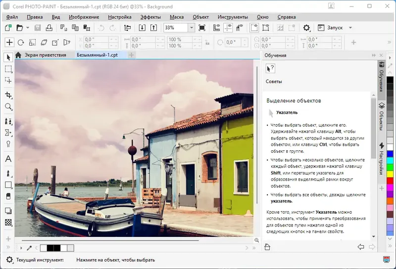Select the Zoom magnifier tool
The width and height of the screenshot is (396, 269).
[x=8, y=107]
